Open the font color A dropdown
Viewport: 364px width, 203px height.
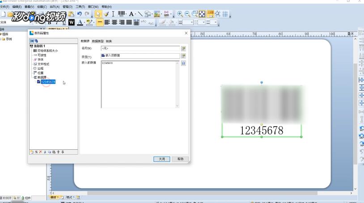click(x=84, y=22)
